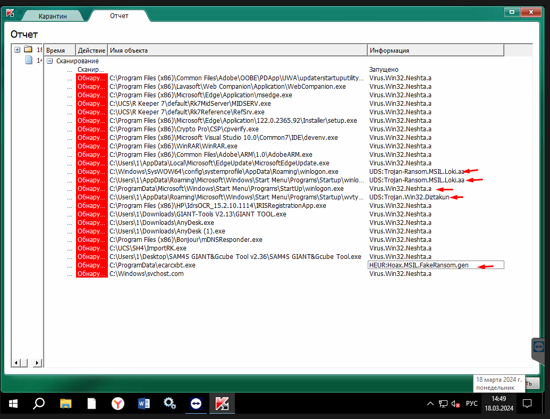Viewport: 550px width, 419px height.
Task: Open Windows search magnifier icon
Action: (39, 404)
